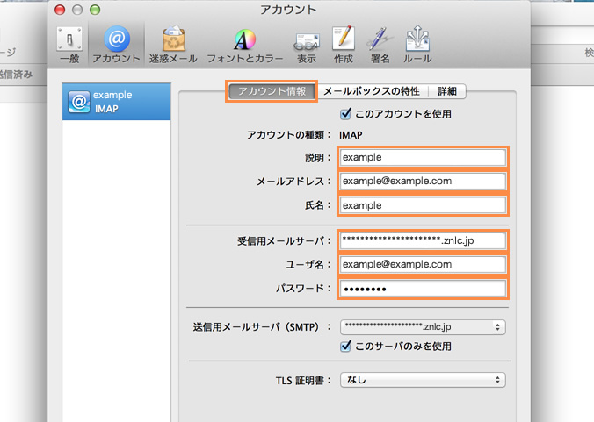Click the 氏名 name field

click(423, 205)
